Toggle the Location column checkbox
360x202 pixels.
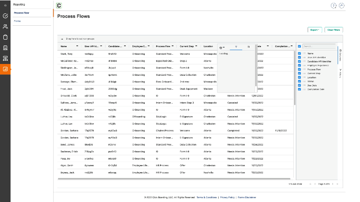(299, 77)
